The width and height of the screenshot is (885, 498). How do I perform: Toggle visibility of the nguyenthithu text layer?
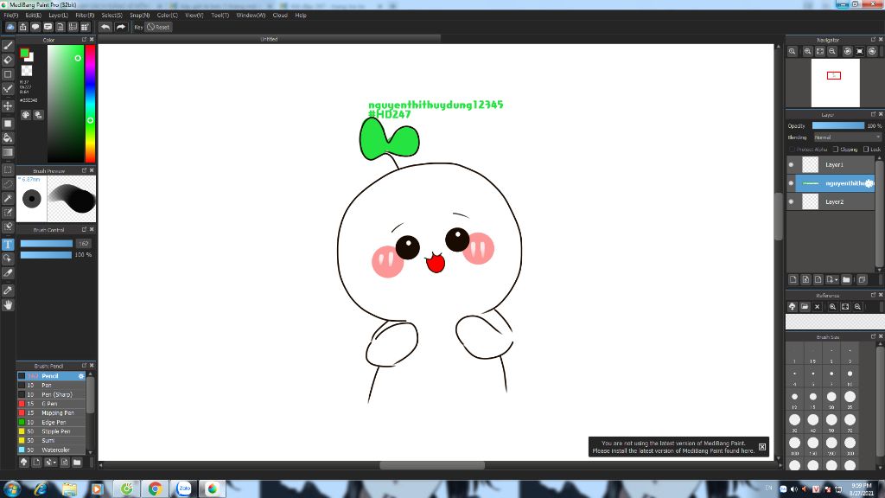click(791, 183)
